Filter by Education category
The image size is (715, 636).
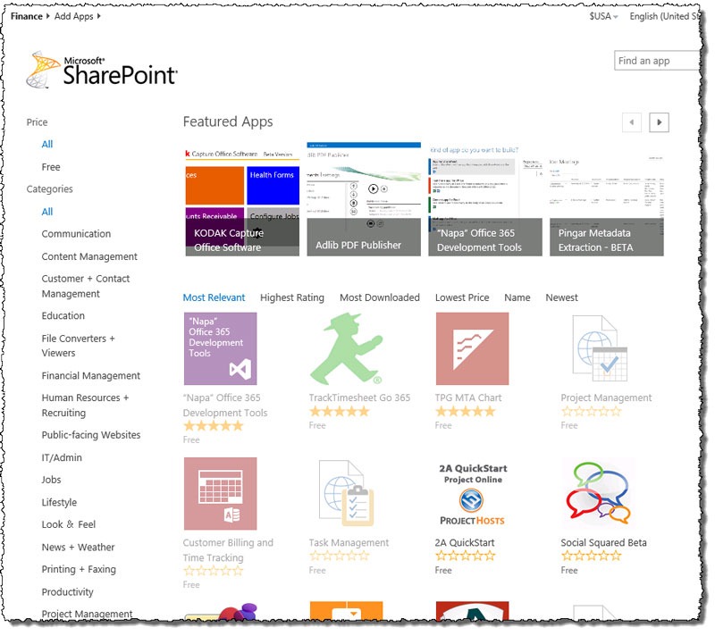(63, 315)
